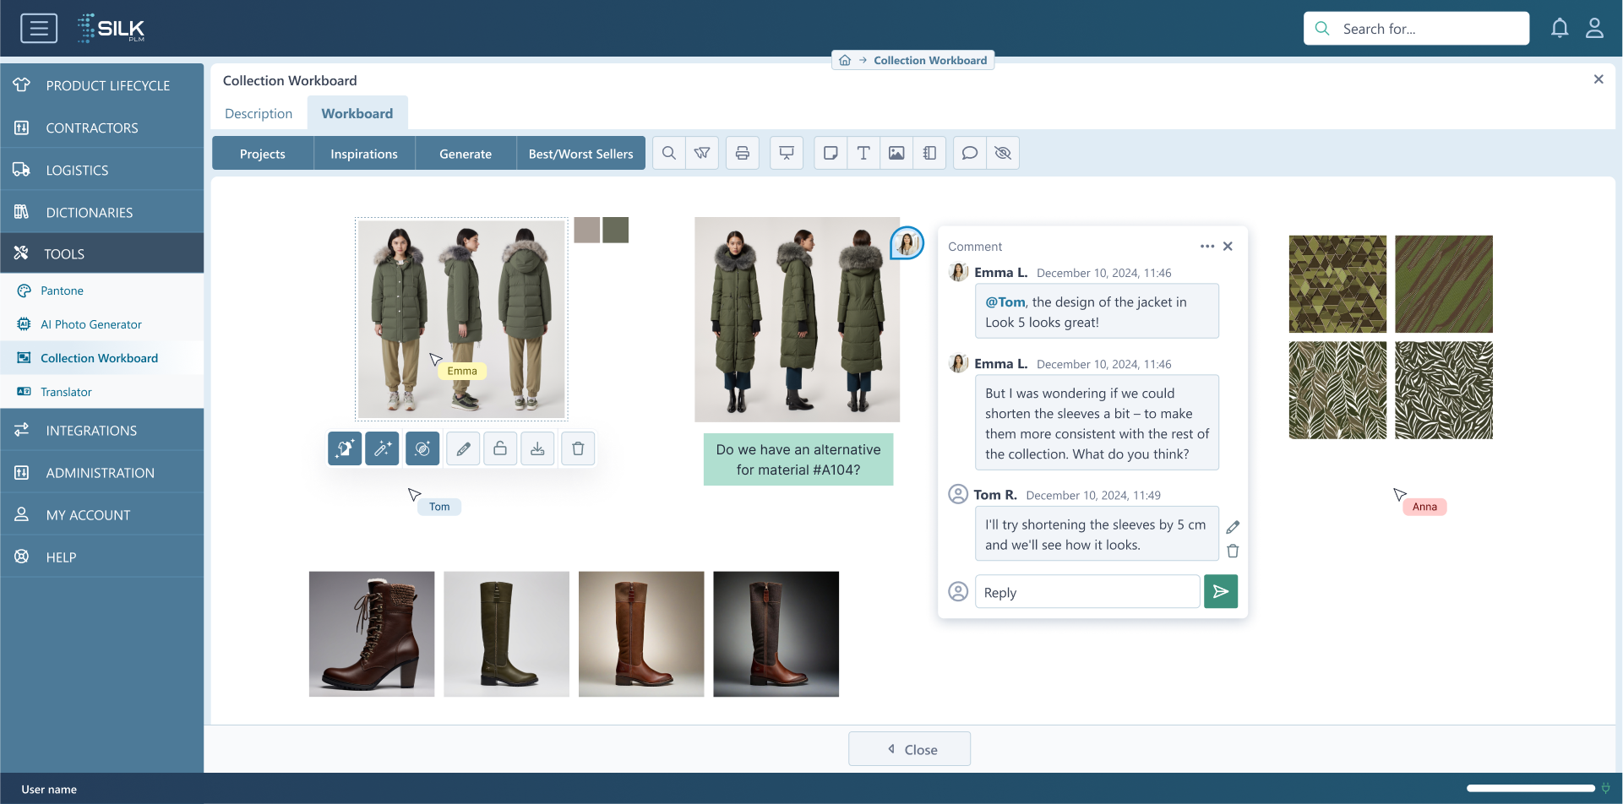
Task: Click the insert image tool icon
Action: 896,153
